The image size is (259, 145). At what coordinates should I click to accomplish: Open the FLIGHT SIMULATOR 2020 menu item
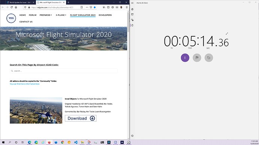tap(83, 15)
